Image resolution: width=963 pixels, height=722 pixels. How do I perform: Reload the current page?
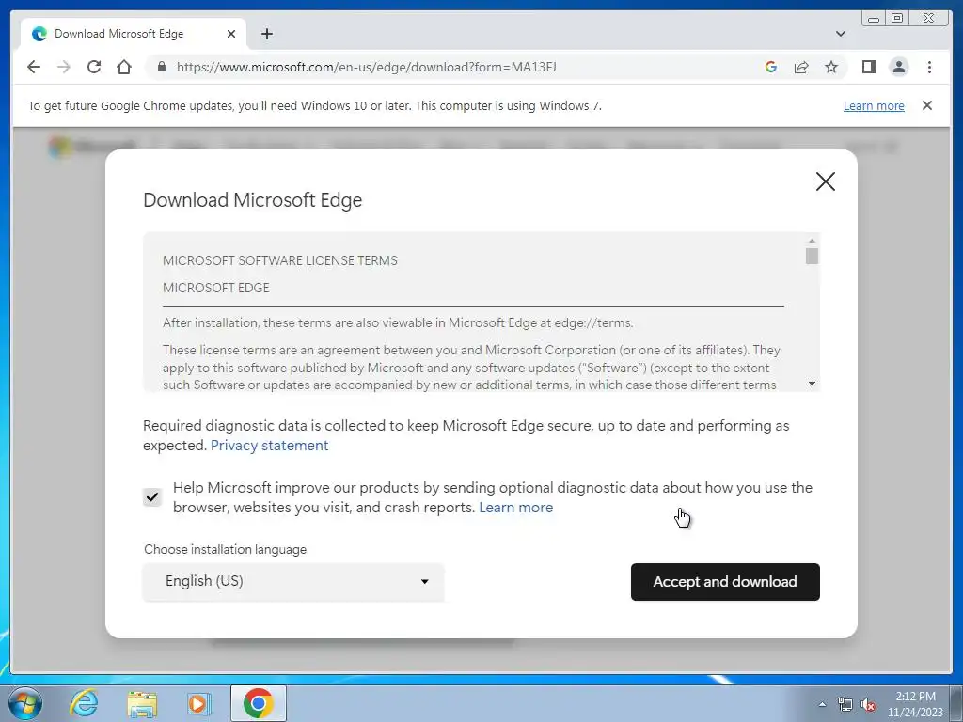pos(94,67)
